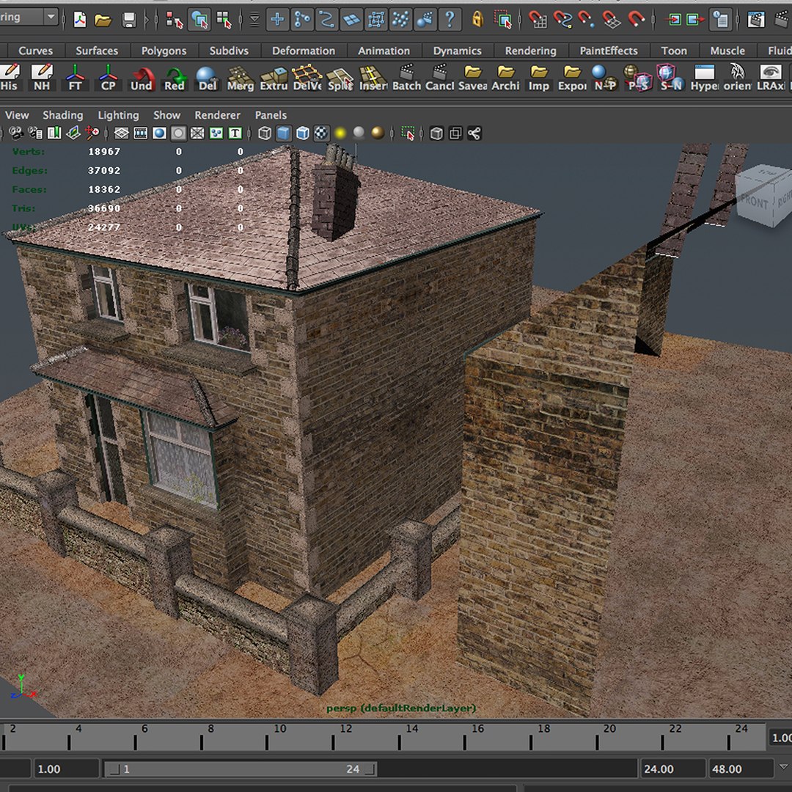
Task: Open the viewport Shading menu
Action: pos(62,115)
